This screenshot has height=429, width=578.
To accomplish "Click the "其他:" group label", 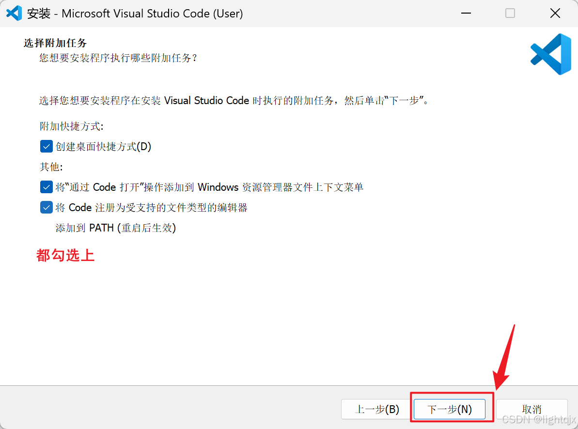I will click(51, 167).
